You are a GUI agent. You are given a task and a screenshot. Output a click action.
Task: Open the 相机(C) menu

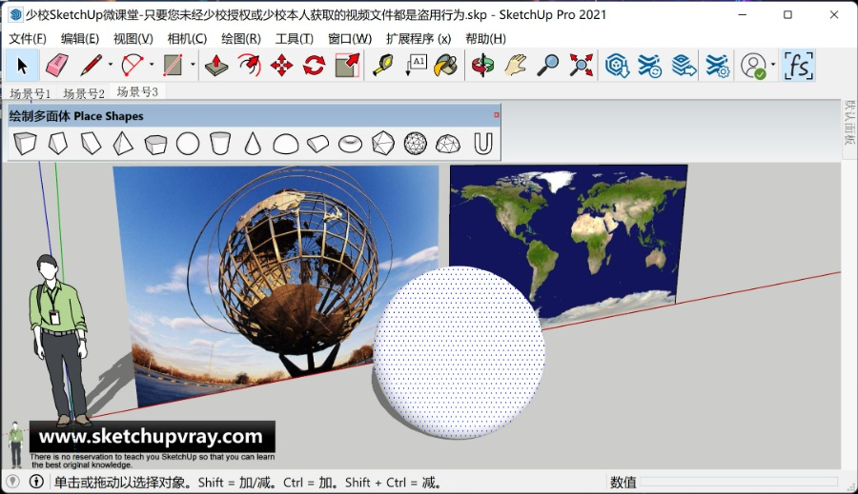click(x=187, y=39)
